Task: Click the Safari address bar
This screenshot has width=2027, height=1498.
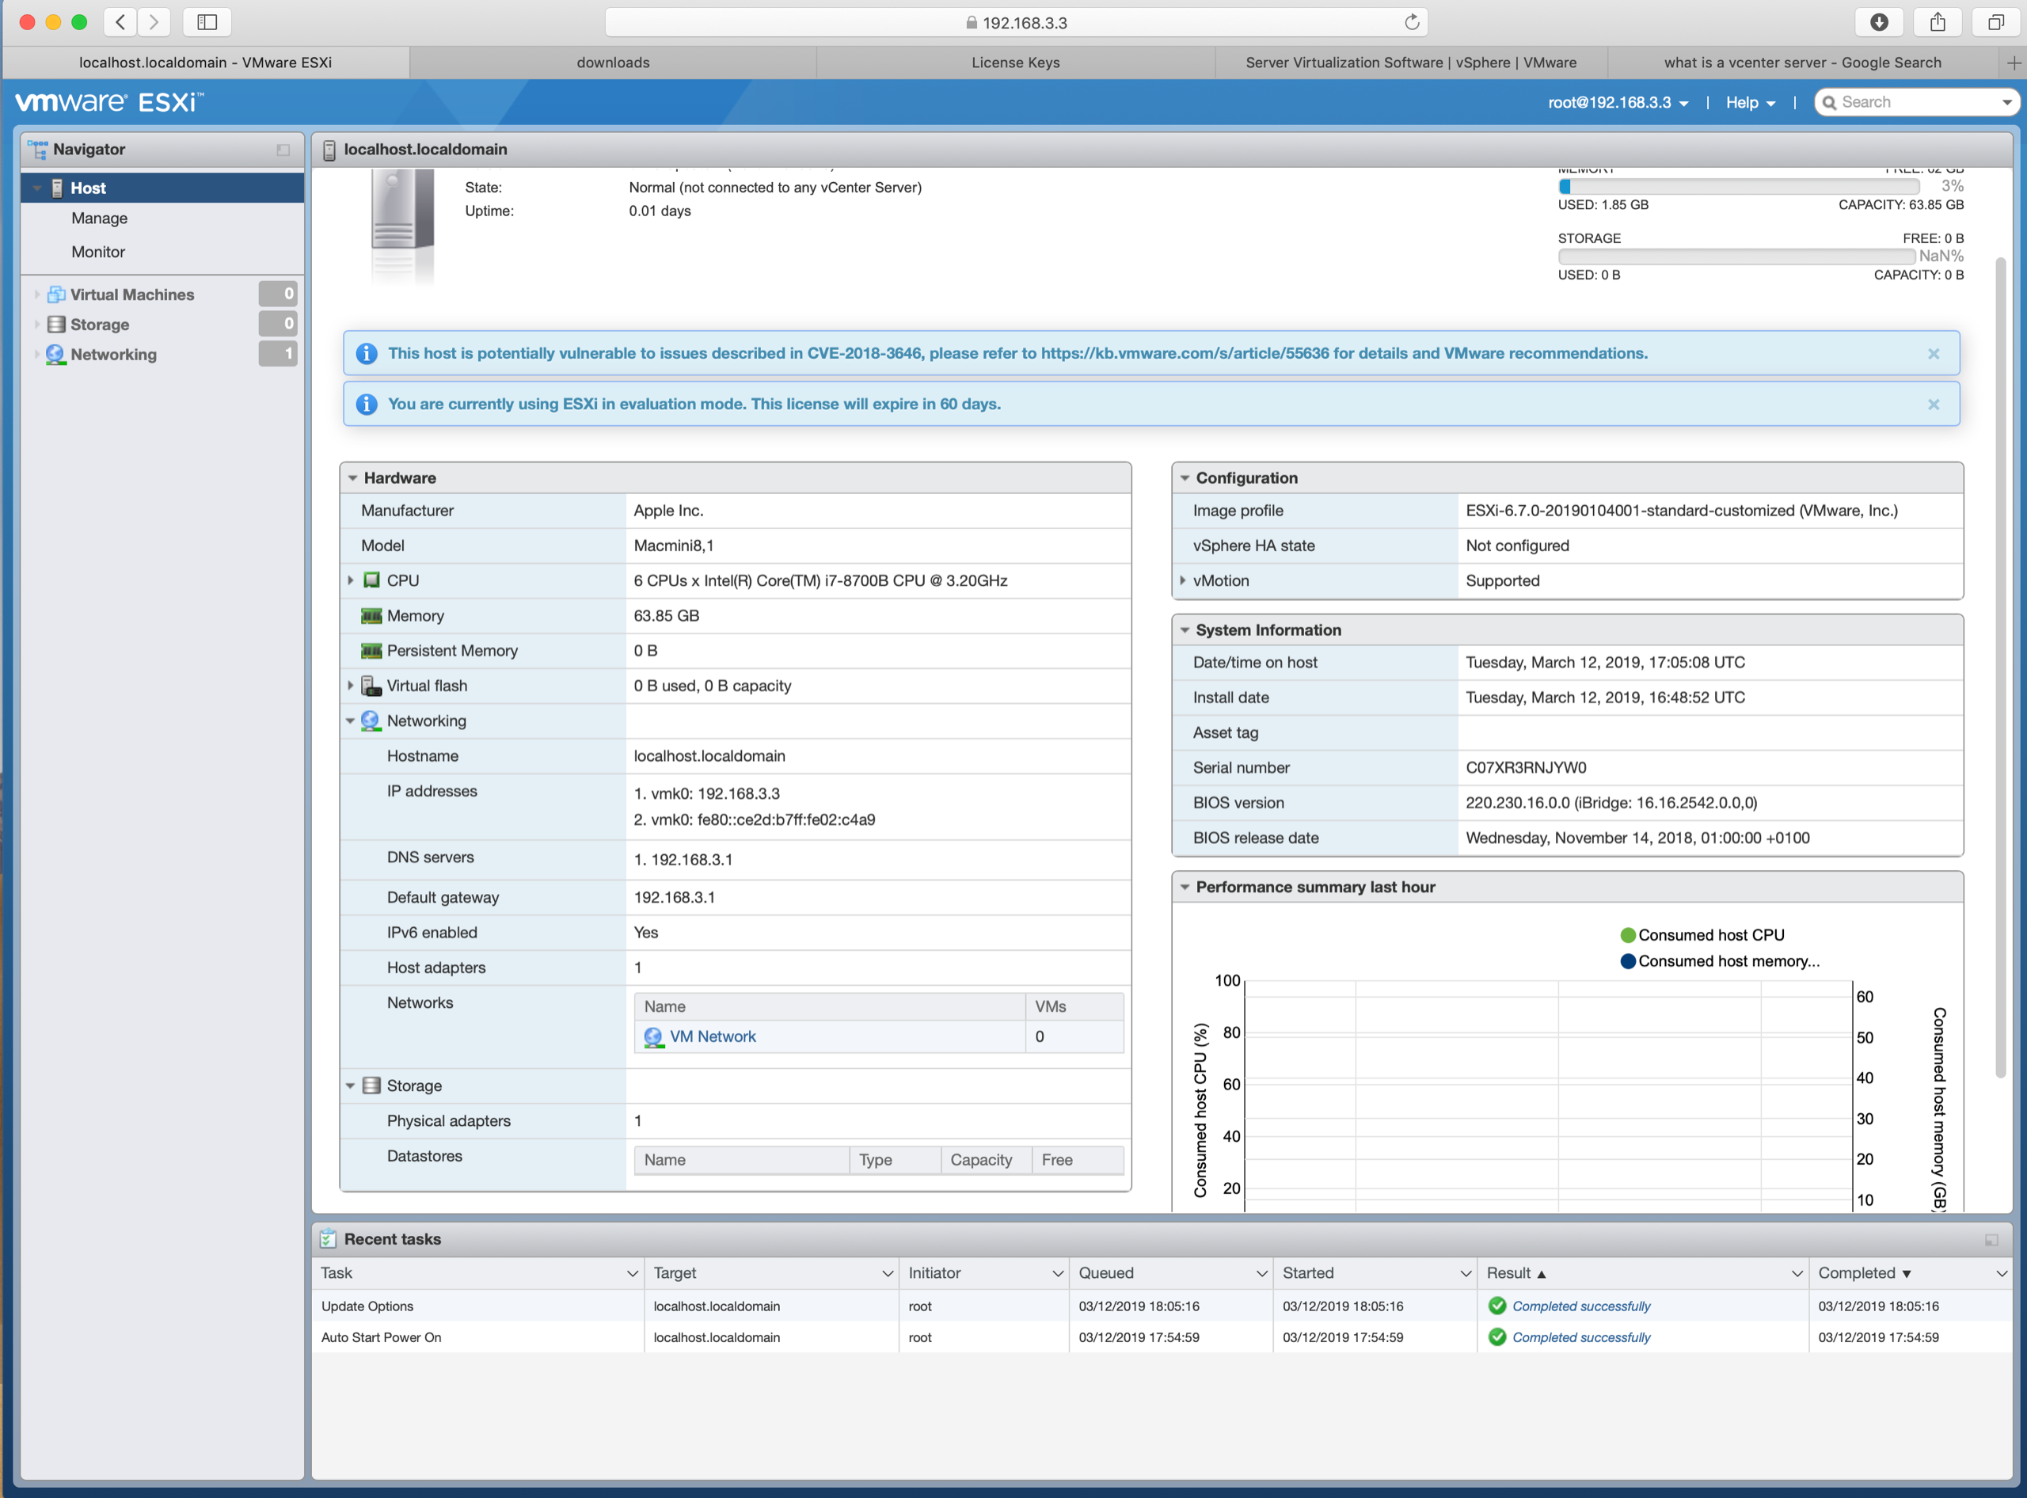Action: [x=1016, y=21]
